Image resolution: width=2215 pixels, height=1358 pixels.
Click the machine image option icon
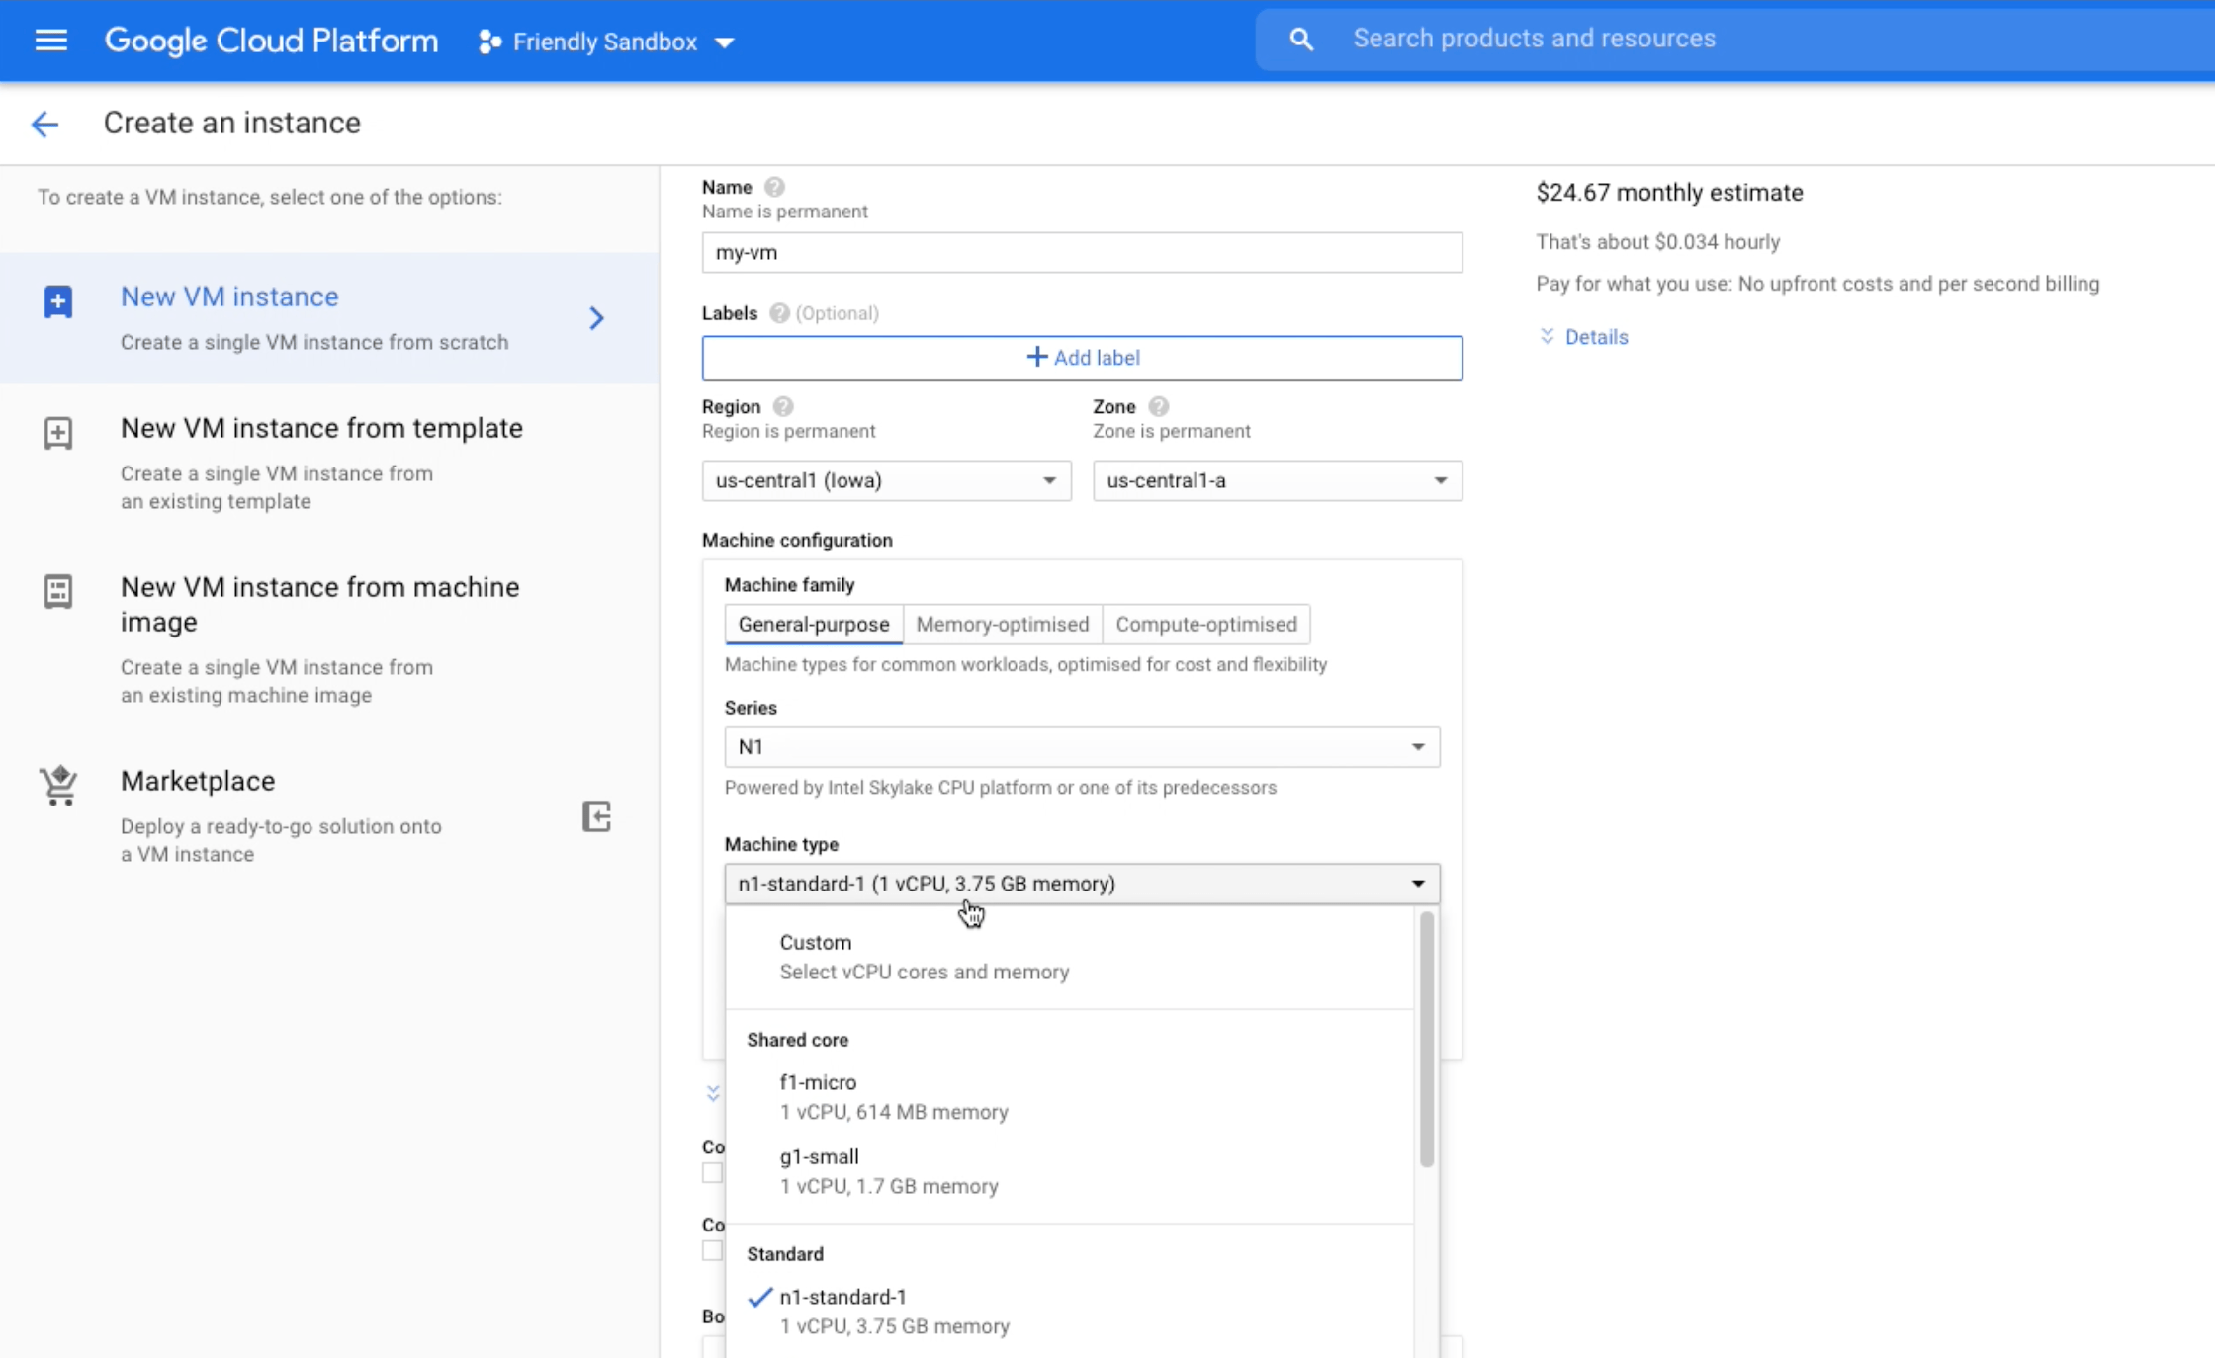pos(58,591)
